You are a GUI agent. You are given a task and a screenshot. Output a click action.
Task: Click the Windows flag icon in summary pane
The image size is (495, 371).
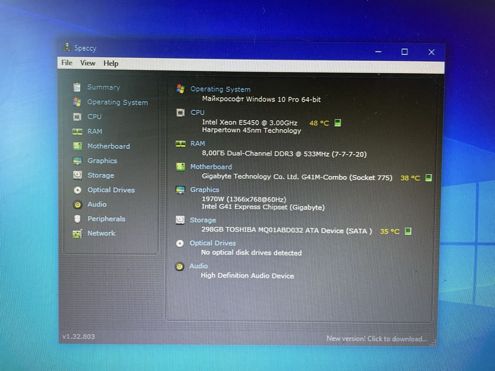(x=180, y=89)
